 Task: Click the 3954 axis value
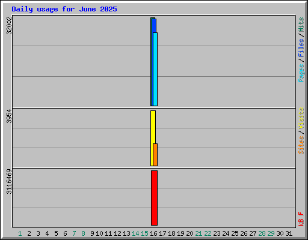9,116
